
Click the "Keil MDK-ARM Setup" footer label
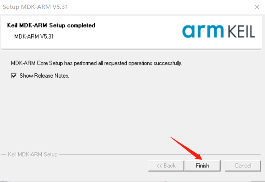[33, 154]
